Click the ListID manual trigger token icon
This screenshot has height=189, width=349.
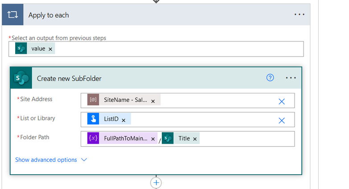pos(93,119)
